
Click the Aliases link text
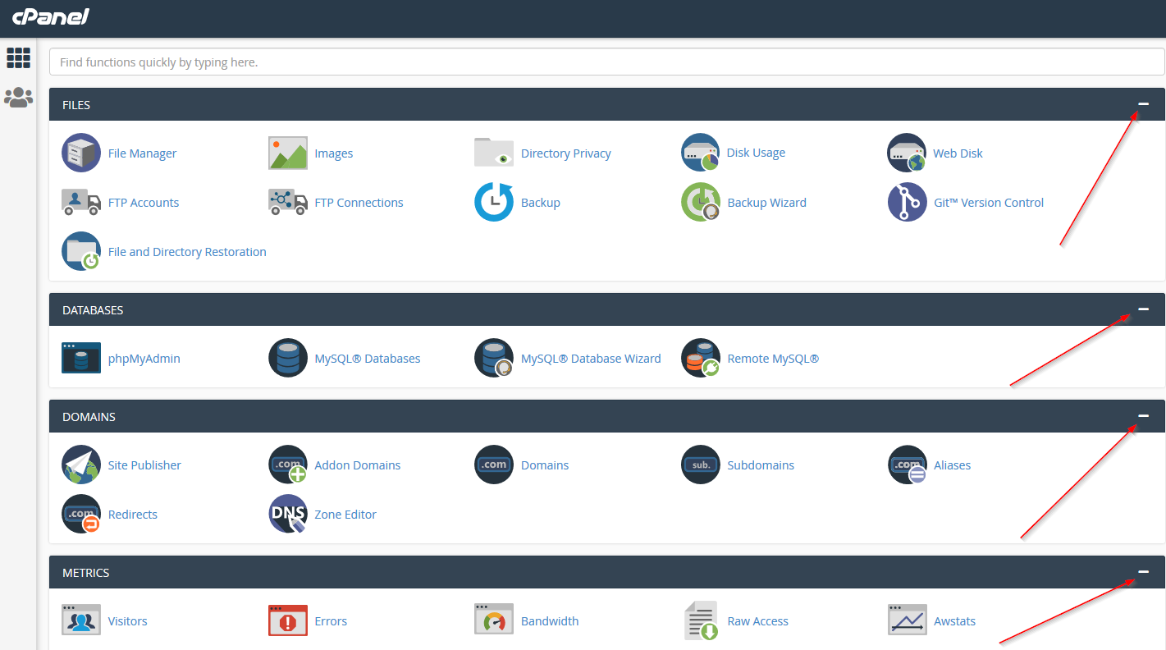[x=952, y=465]
